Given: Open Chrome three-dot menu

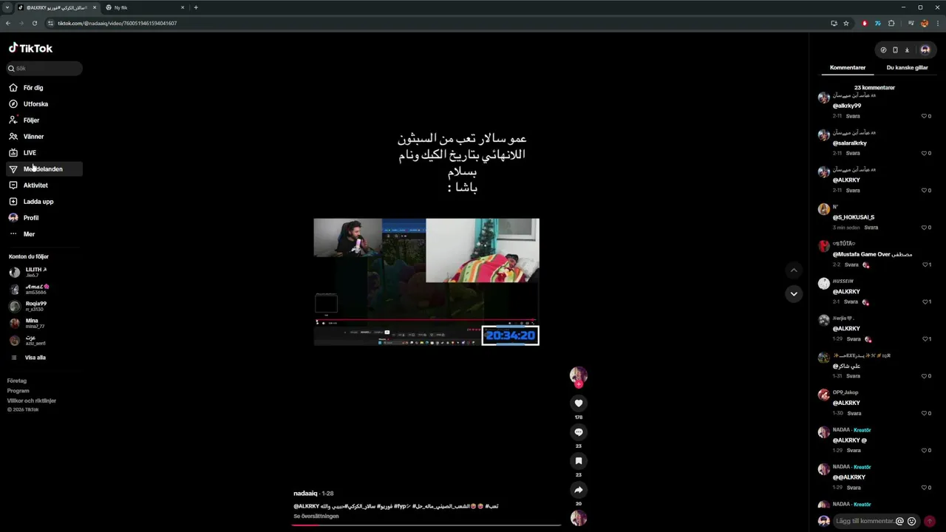Looking at the screenshot, I should 937,23.
